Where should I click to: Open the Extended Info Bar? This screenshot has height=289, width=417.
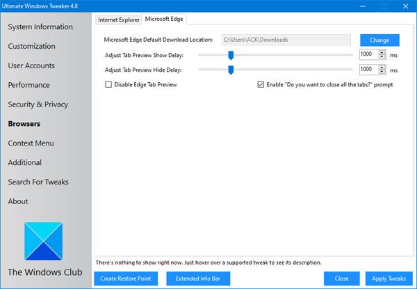(198, 279)
